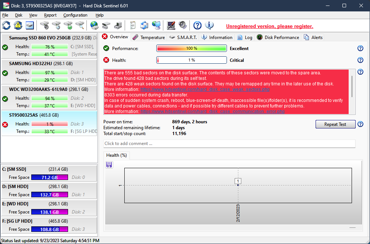The height and width of the screenshot is (244, 370).
Task: Click into the 'Click to add comment' field
Action: [229, 144]
